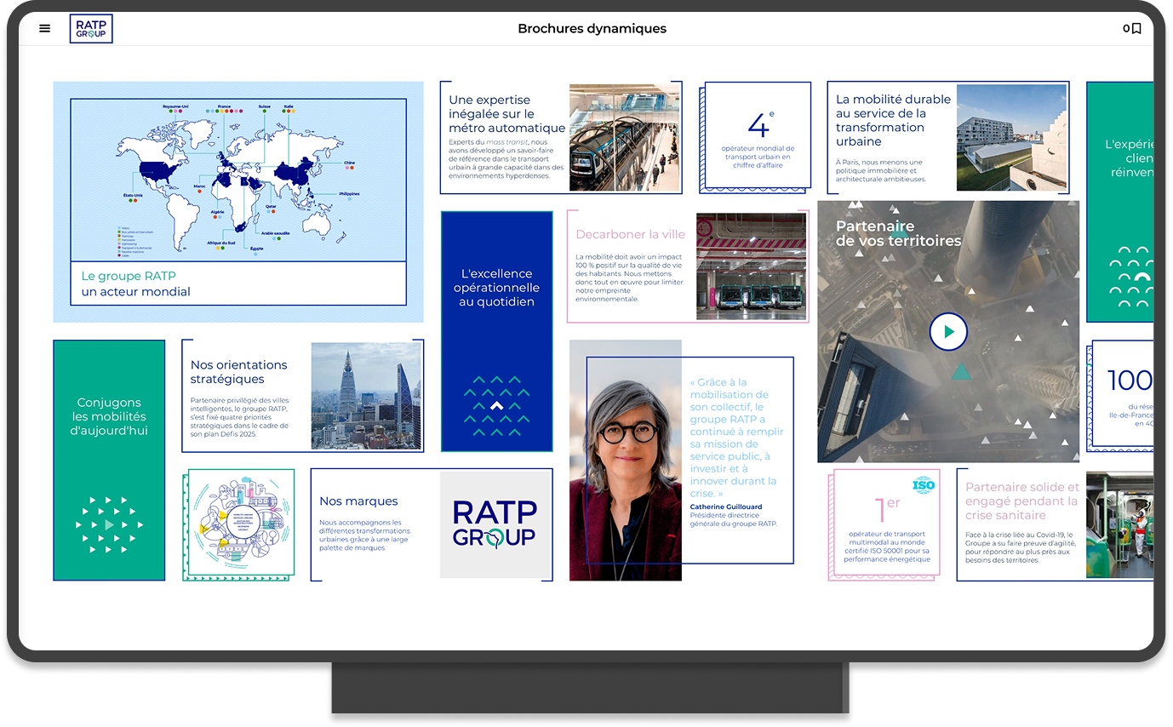The width and height of the screenshot is (1173, 727).
Task: Click the large RATP Group brand logo
Action: click(x=495, y=524)
